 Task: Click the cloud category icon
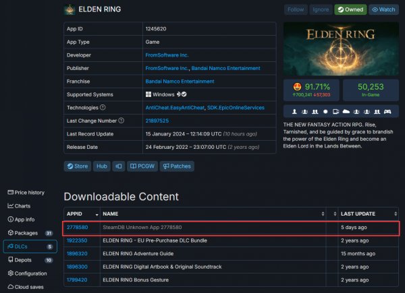[x=346, y=112]
